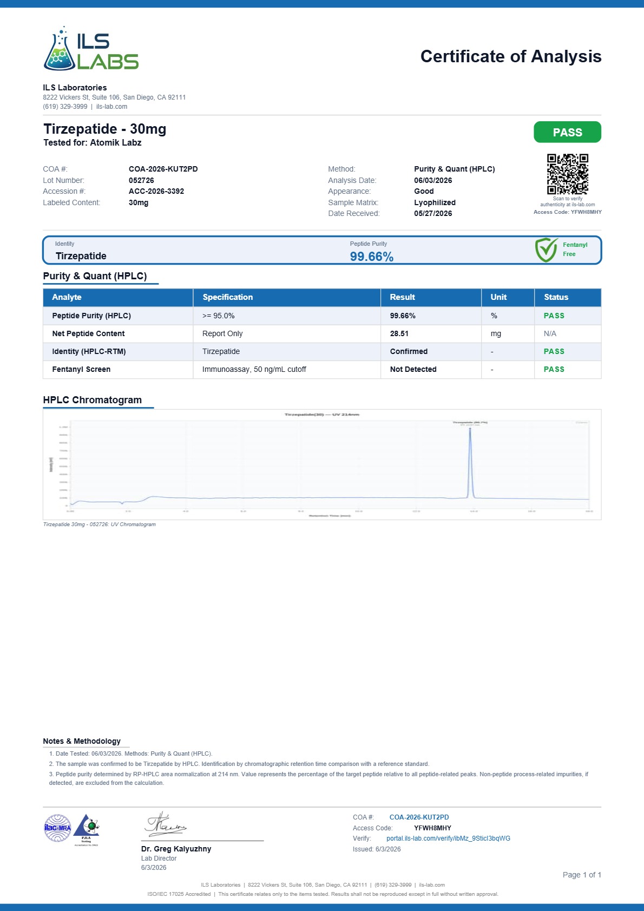The image size is (644, 911).
Task: Click the green PASS badge at top
Action: [x=567, y=132]
